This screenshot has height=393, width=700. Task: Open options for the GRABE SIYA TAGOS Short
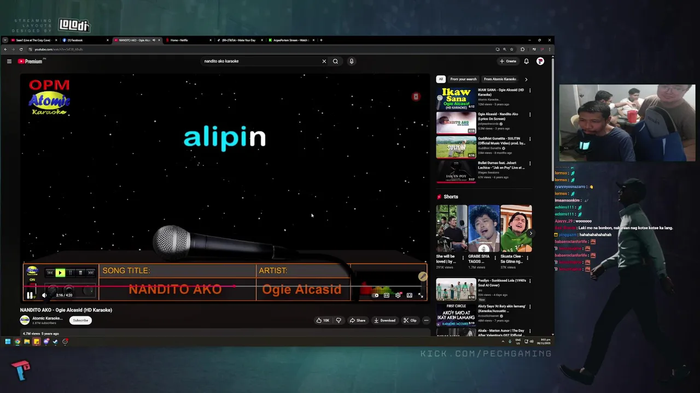point(495,257)
